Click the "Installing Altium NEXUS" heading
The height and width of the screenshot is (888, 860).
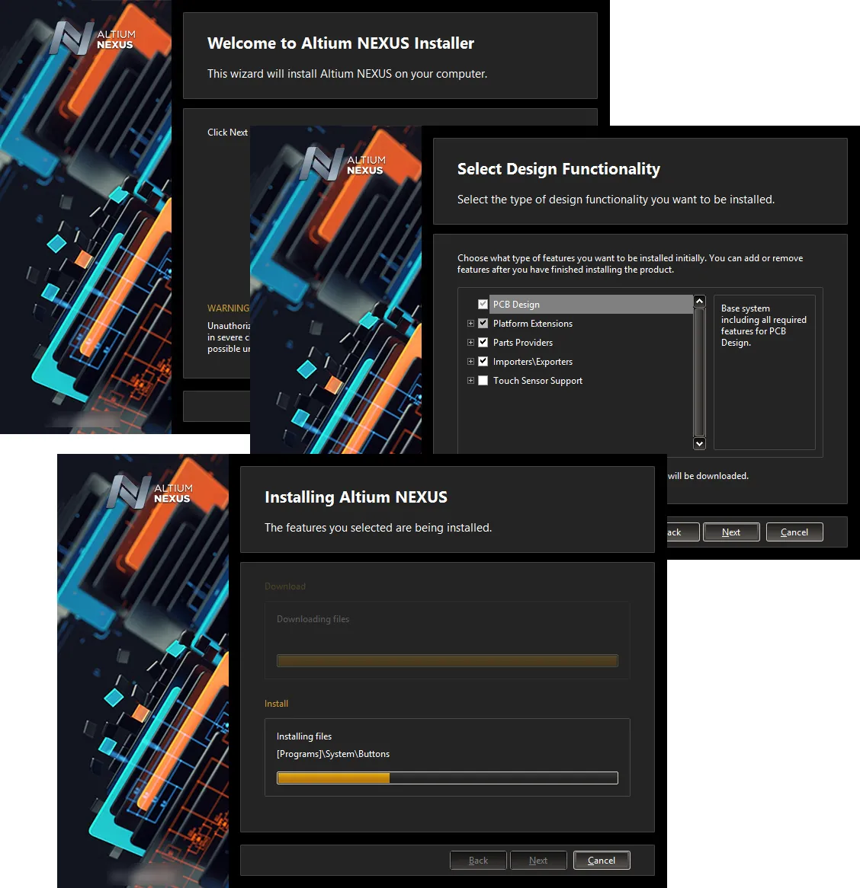coord(356,497)
